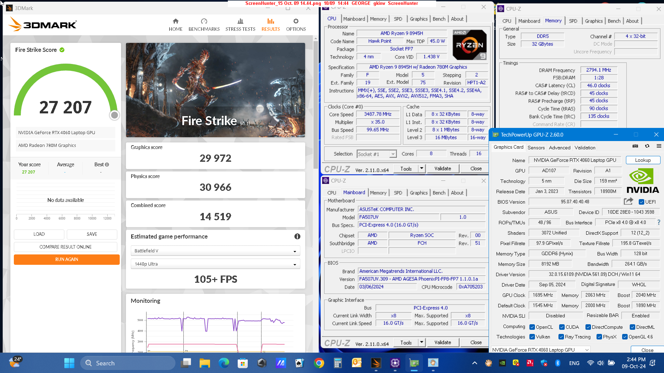The height and width of the screenshot is (373, 664).
Task: Switch to 3DMark taskbar icon
Action: pos(376,363)
